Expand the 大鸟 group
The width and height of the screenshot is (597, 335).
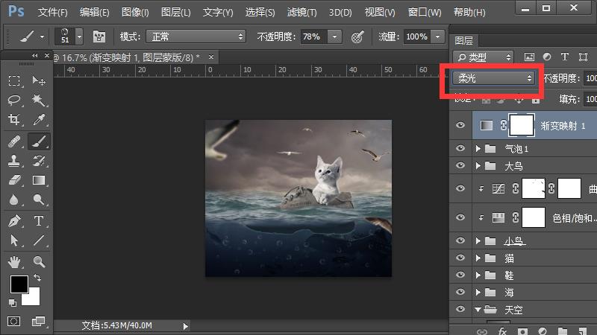point(478,165)
